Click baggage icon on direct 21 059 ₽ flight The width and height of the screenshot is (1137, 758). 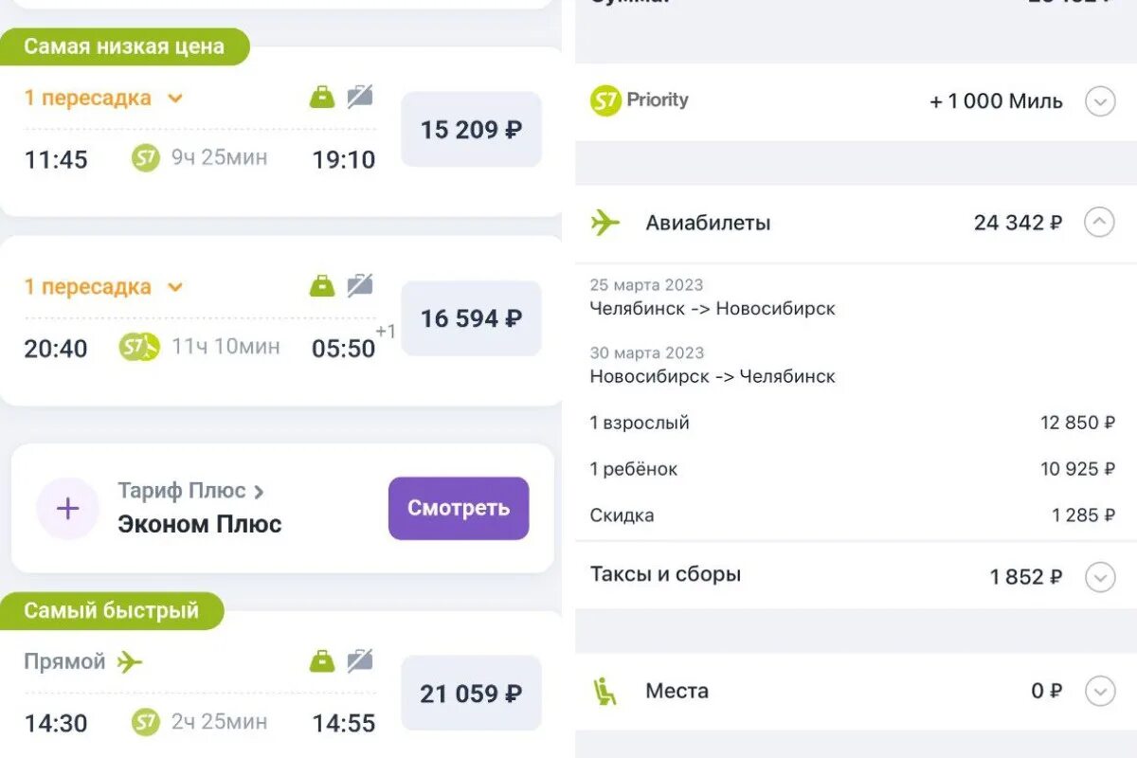322,660
